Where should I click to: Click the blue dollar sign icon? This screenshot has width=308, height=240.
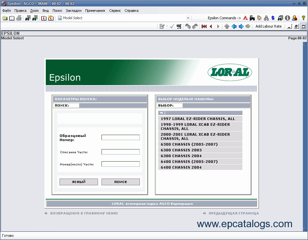[273, 18]
